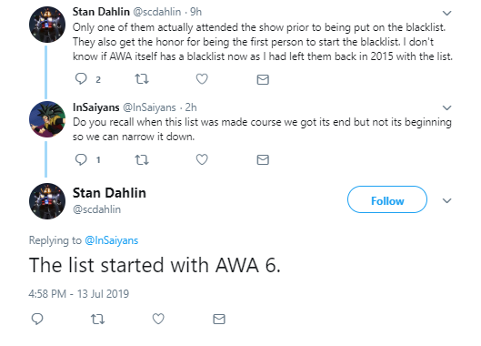This screenshot has height=346, width=481.
Task: Retweet Stan Dahlin's first tweet
Action: pyautogui.click(x=142, y=79)
